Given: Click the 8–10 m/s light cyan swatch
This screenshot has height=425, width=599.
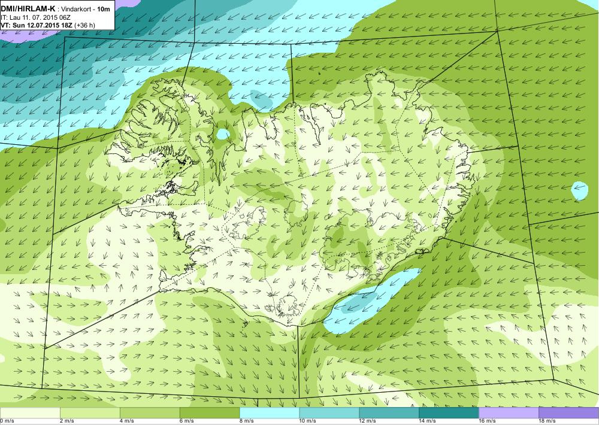Looking at the screenshot, I should click(x=270, y=412).
